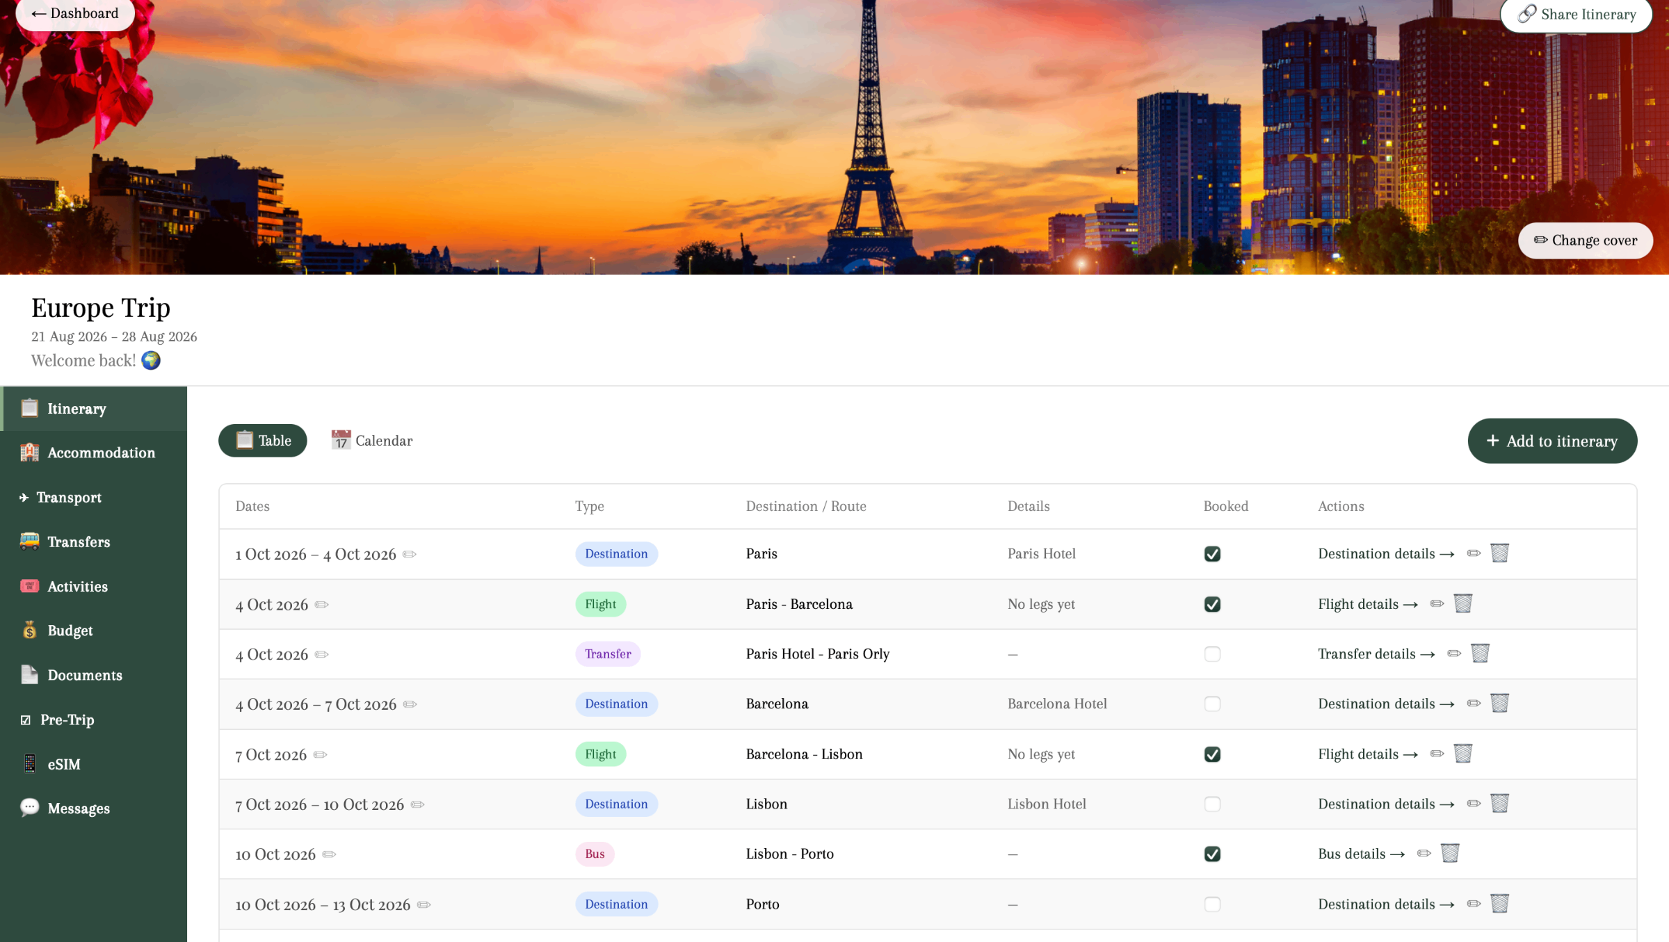
Task: Edit dates pencil next to 10 Oct 2026 – 13 Oct 2026
Action: point(424,904)
